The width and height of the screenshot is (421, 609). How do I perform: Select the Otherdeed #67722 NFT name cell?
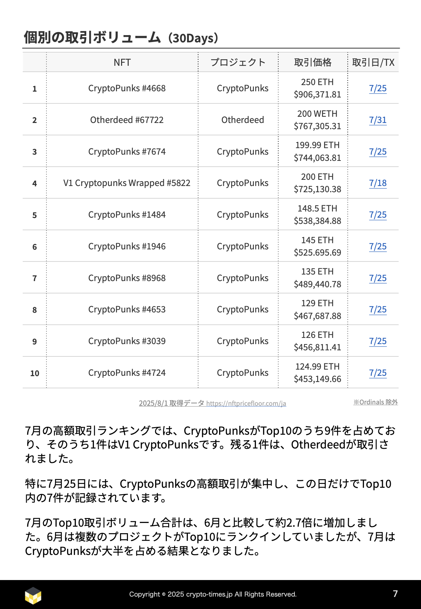coord(127,120)
